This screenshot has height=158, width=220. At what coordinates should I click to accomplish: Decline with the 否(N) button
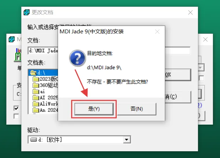[x=137, y=109]
